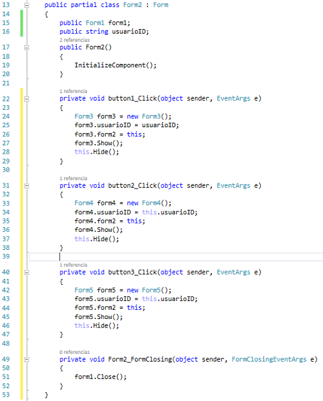The image size is (323, 401).
Task: Click 'form3.usuarioID = usuarioID;' line
Action: point(127,125)
